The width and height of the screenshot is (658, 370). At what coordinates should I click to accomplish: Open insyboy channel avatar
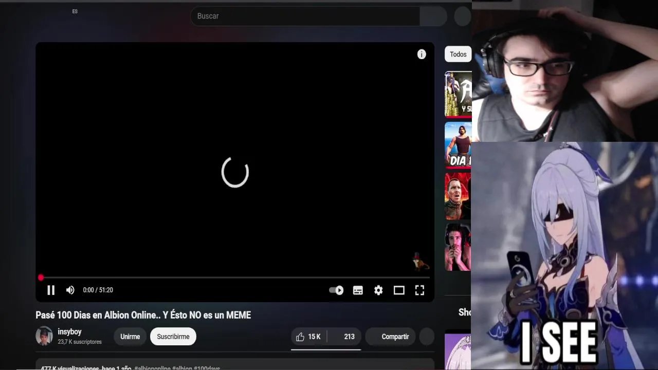(x=44, y=336)
